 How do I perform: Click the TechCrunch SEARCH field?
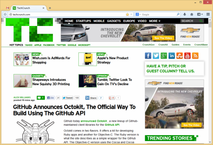[x=190, y=21]
